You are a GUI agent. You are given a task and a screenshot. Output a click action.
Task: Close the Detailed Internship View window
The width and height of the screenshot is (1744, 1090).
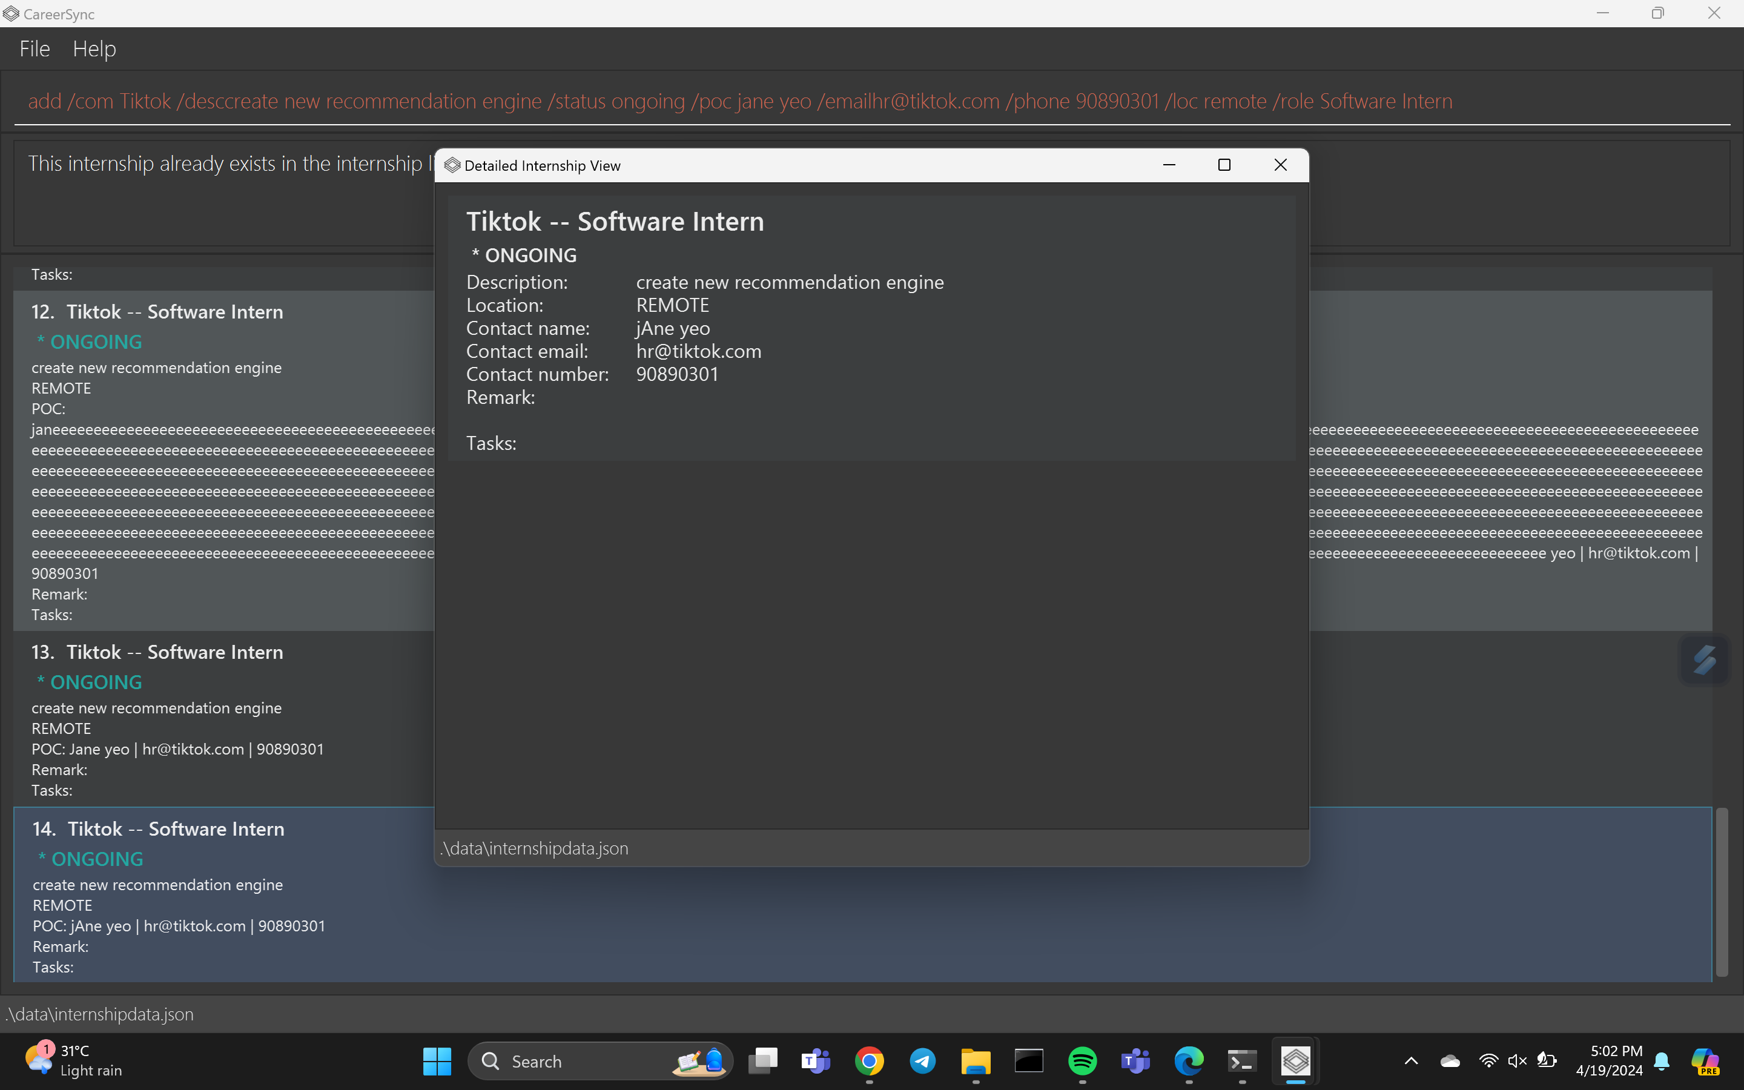pyautogui.click(x=1280, y=165)
